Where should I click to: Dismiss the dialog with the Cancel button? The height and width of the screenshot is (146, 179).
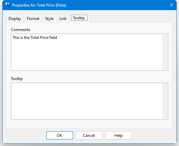click(89, 136)
